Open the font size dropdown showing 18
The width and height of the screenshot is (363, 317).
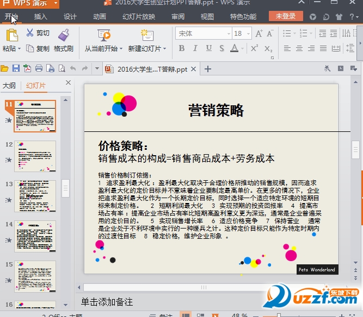247,34
